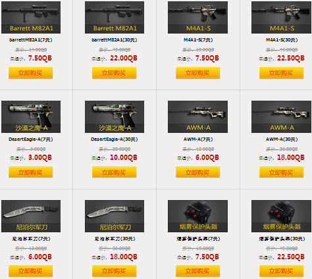Purchase M4A1-S 30-day at 22.50QB
The width and height of the screenshot is (312, 279).
pyautogui.click(x=281, y=73)
